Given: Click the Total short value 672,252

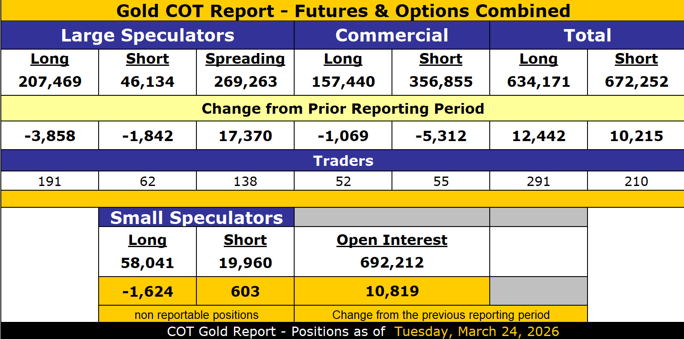Looking at the screenshot, I should tap(636, 82).
